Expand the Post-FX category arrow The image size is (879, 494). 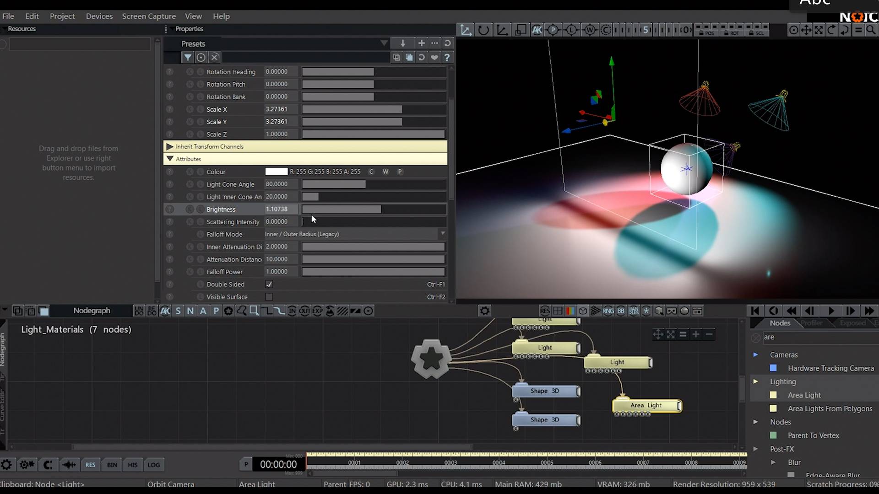tap(755, 449)
